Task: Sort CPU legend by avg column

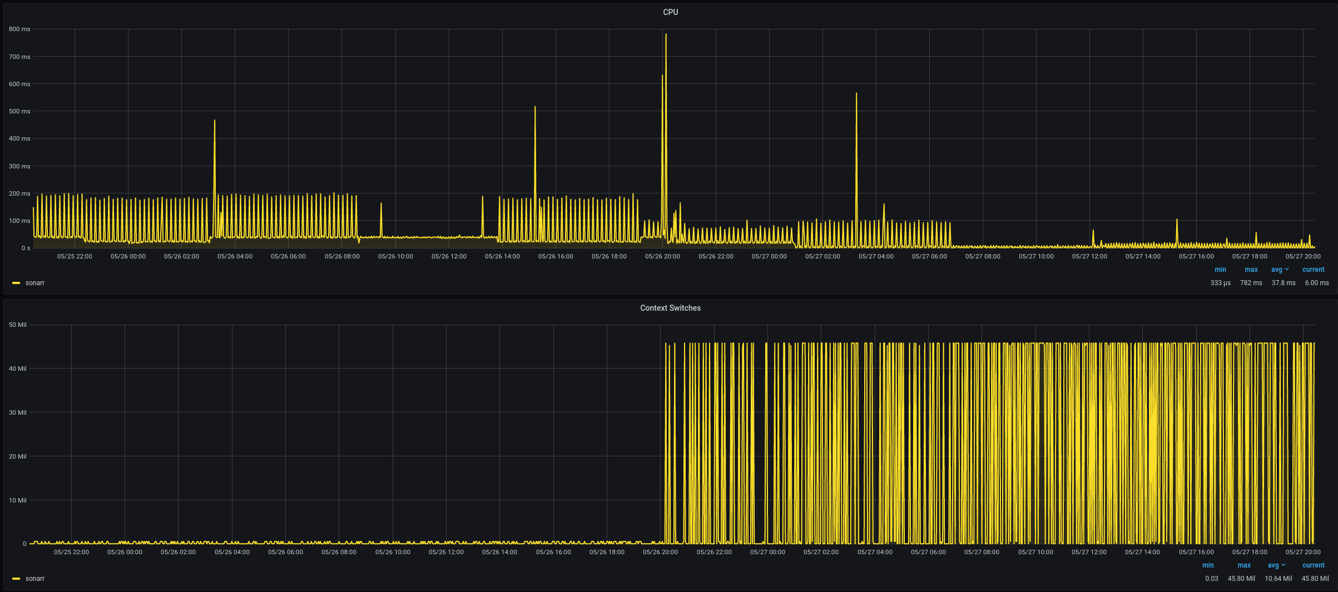Action: click(x=1279, y=270)
